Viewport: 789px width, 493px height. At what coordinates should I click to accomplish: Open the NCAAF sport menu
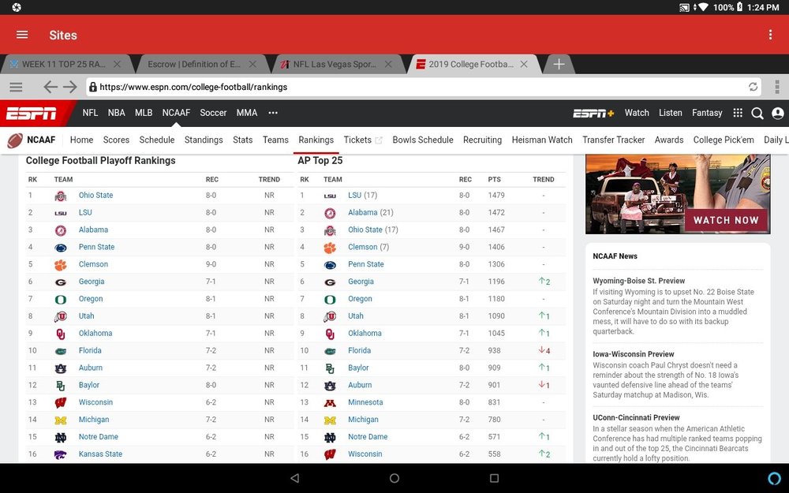click(x=176, y=113)
